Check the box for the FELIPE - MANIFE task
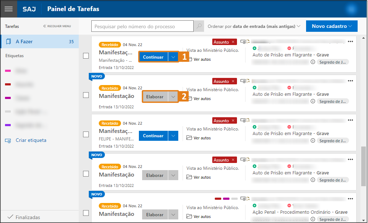Screen dimensions: 368x223 point(86,134)
